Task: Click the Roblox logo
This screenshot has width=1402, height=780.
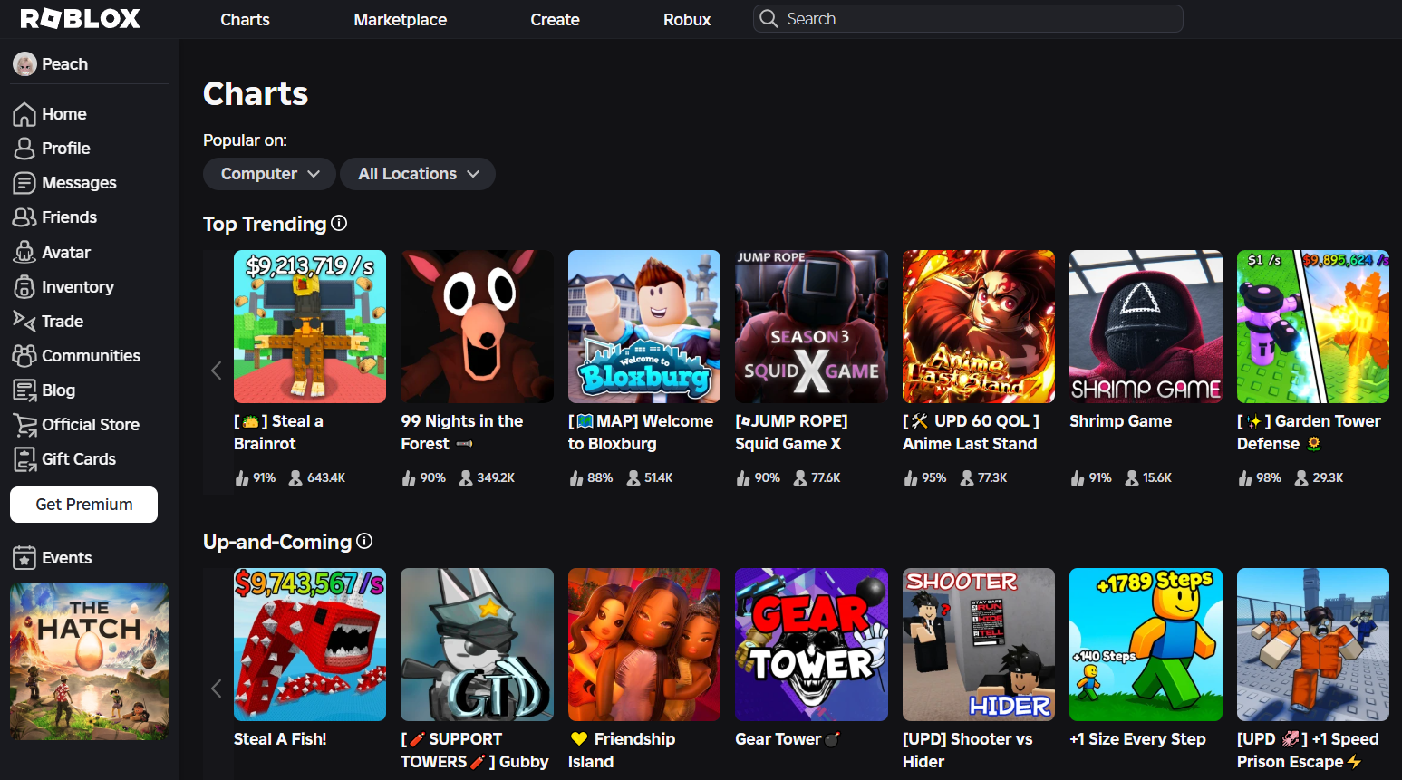Action: pyautogui.click(x=80, y=18)
